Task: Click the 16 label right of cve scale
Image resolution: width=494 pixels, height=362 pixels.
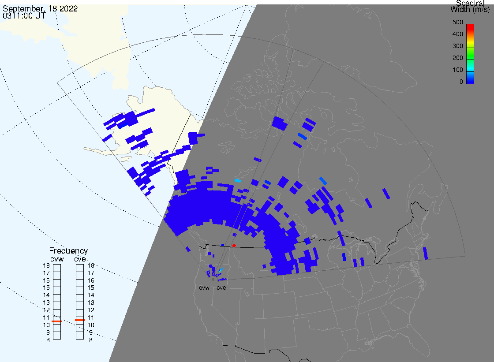Action: click(91, 280)
